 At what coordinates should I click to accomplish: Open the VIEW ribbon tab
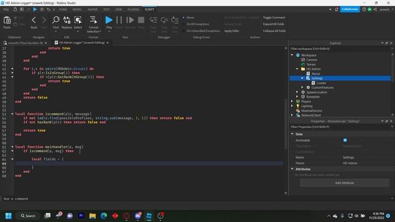pos(118,9)
